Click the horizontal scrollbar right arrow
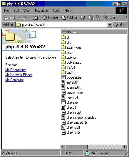This screenshot has width=129, height=157. point(125,147)
